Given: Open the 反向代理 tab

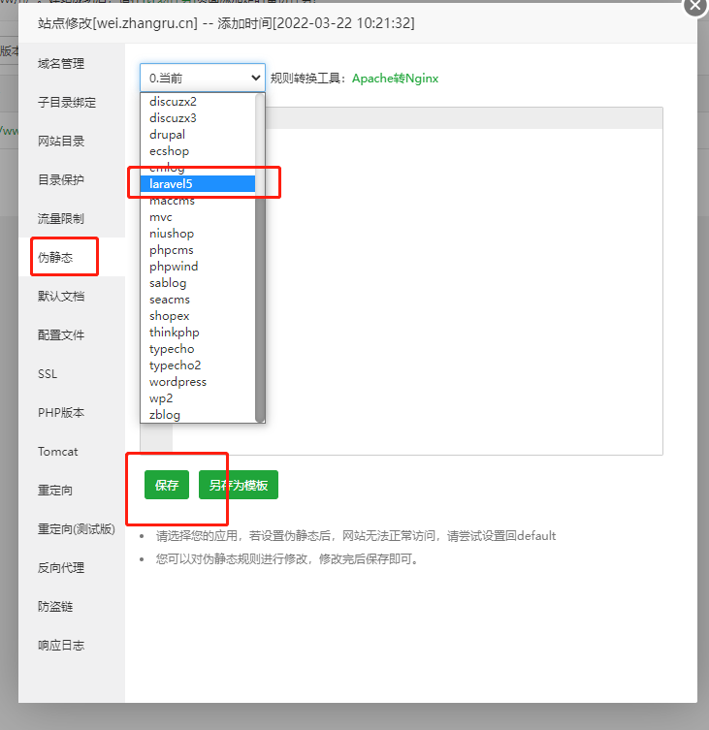Looking at the screenshot, I should (x=61, y=568).
